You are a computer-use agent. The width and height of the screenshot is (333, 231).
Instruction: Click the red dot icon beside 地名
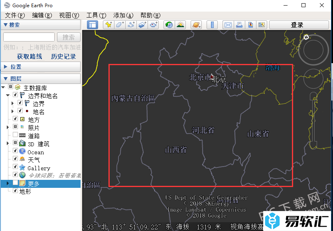pyautogui.click(x=27, y=111)
